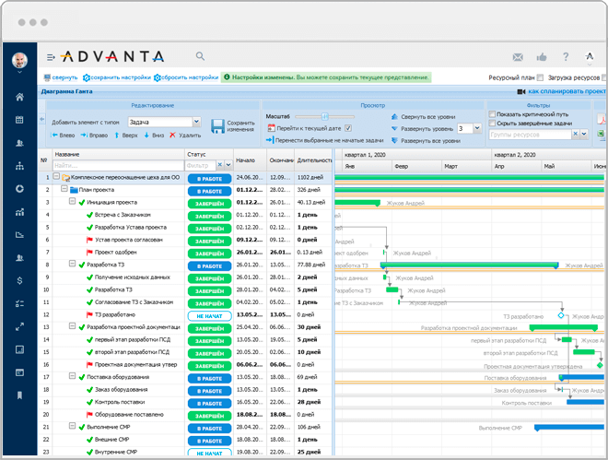Adjust the Масштаб zoom slider handle
This screenshot has width=608, height=460.
coord(324,116)
